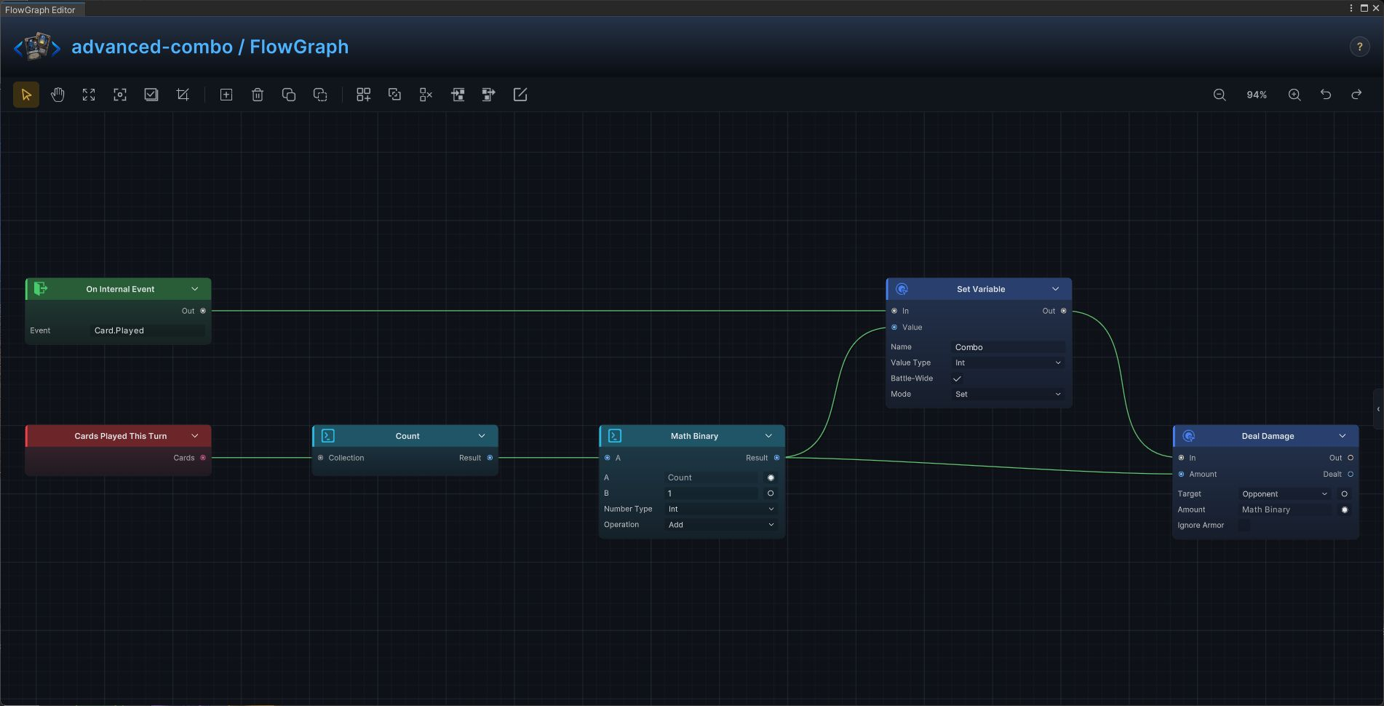This screenshot has width=1384, height=706.
Task: Zoom out with the minus magnifier
Action: (x=1220, y=95)
